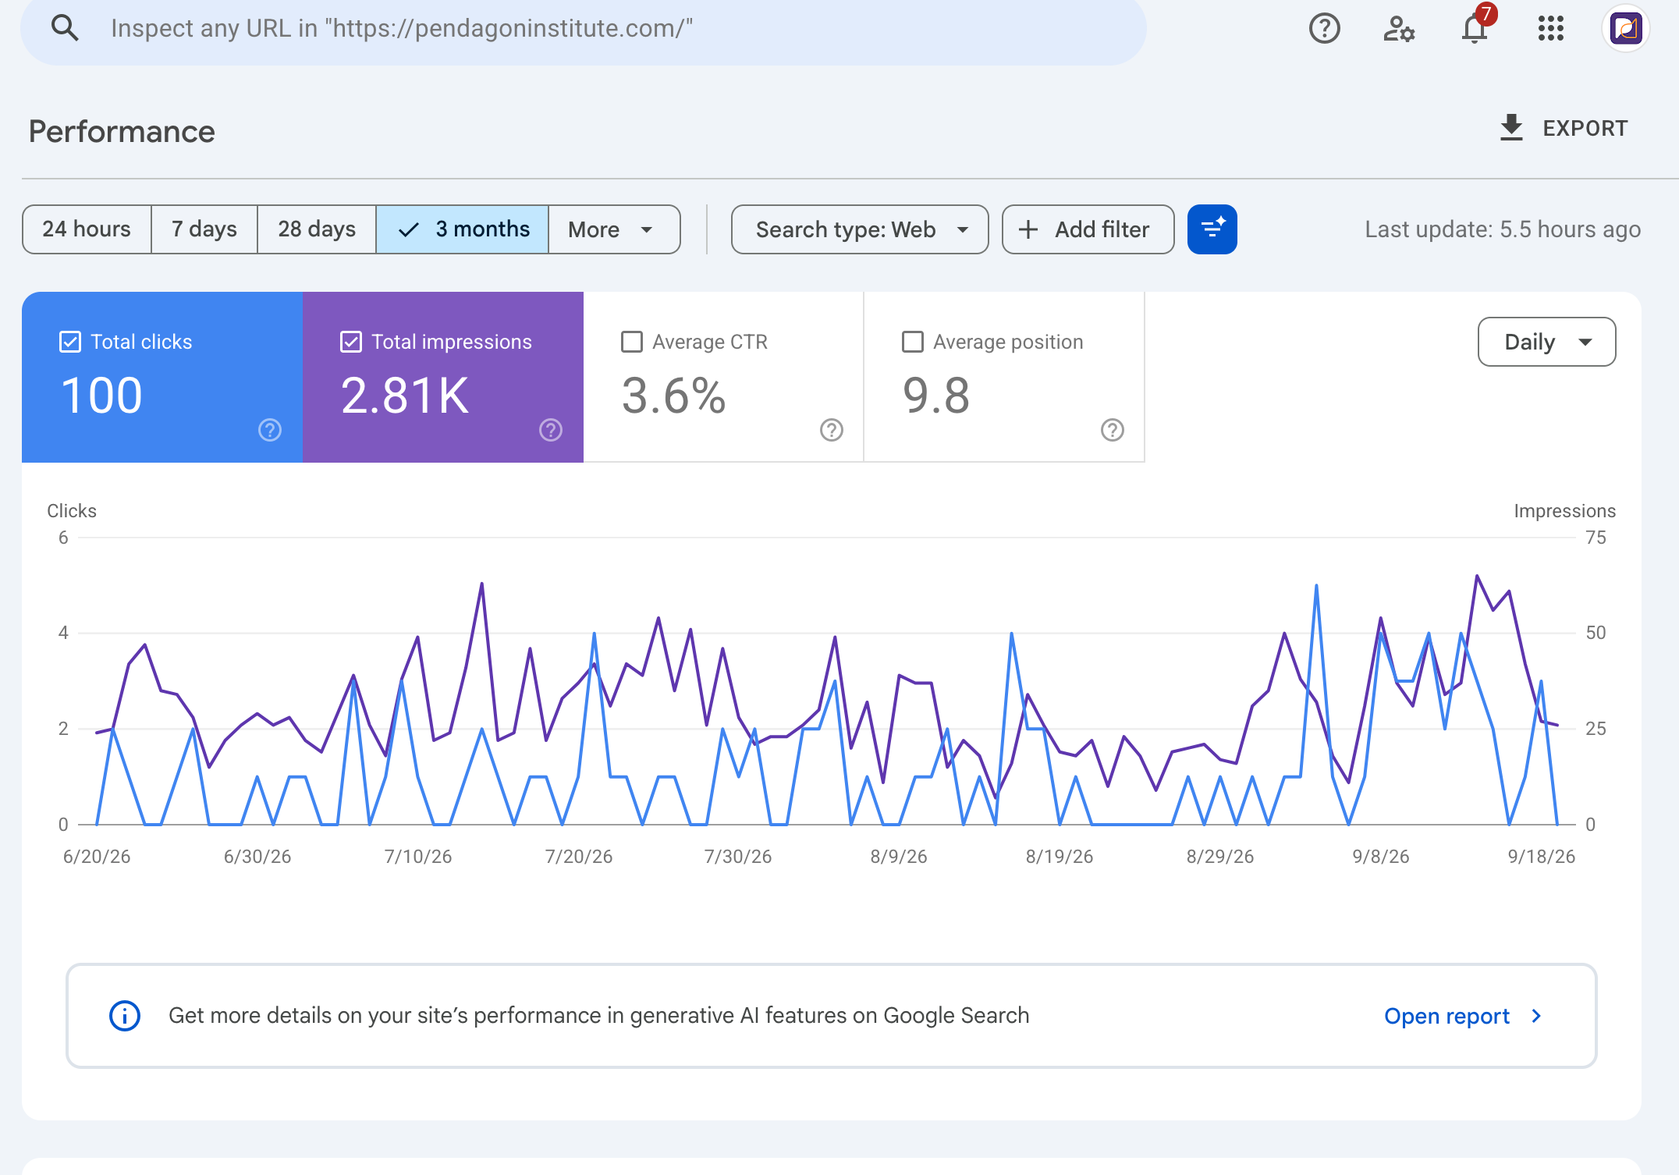The width and height of the screenshot is (1679, 1175).
Task: Click the blue AI filter icon button
Action: 1212,229
